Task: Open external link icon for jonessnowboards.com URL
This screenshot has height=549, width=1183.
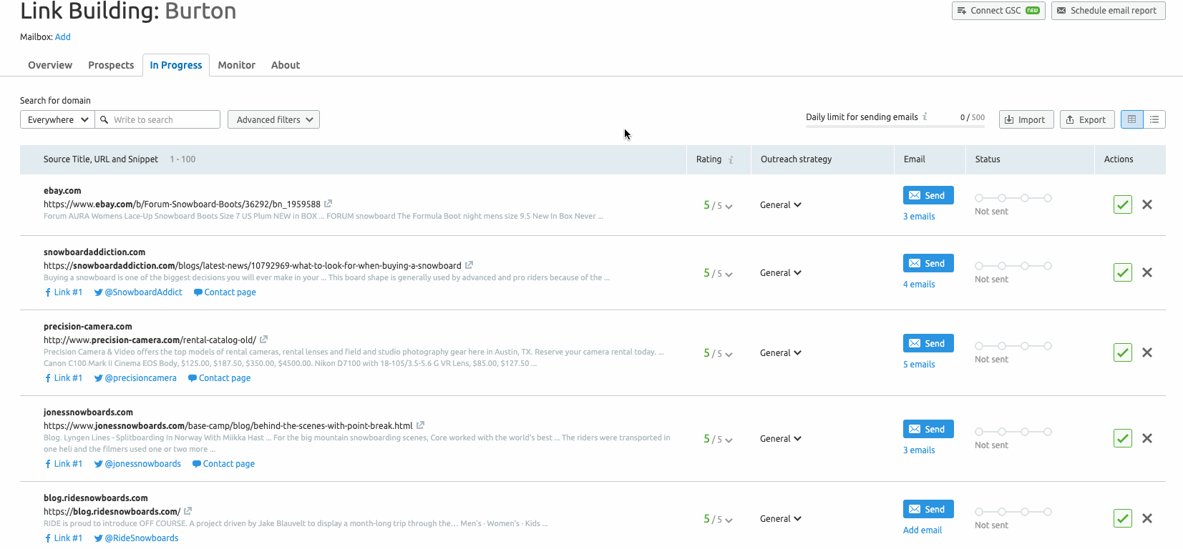Action: (x=420, y=425)
